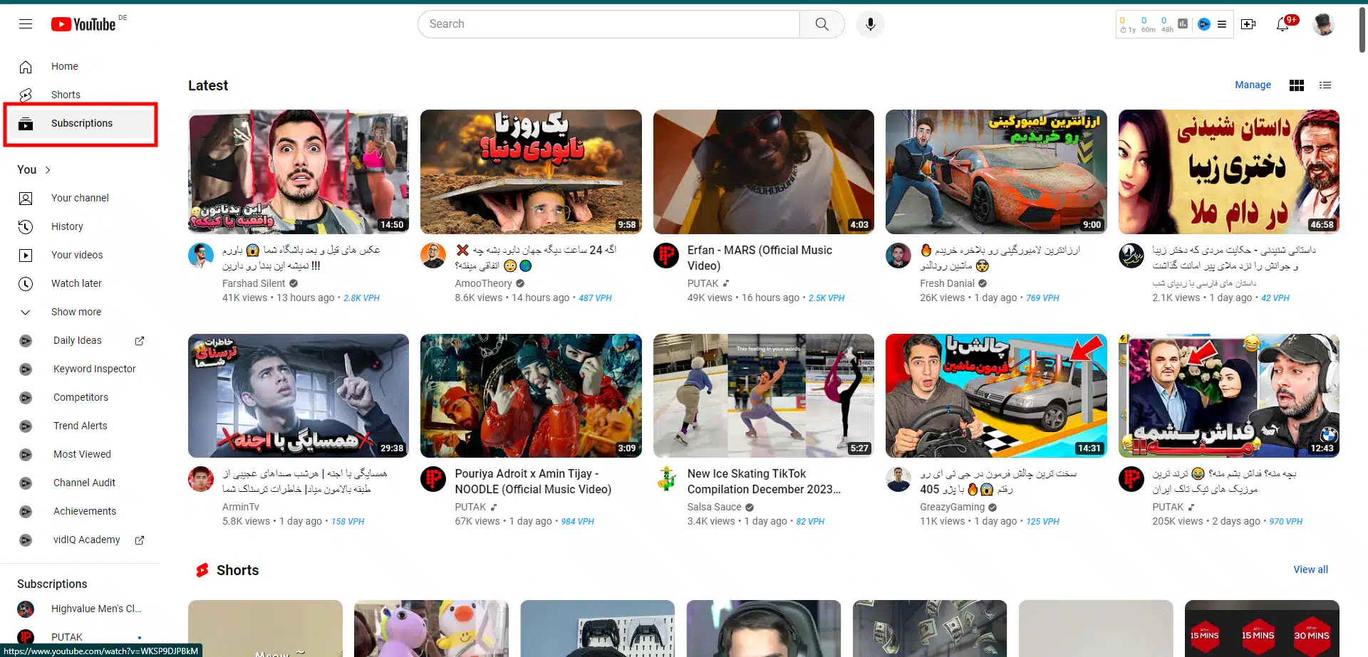Switch to grid view layout
1368x657 pixels.
click(1297, 85)
